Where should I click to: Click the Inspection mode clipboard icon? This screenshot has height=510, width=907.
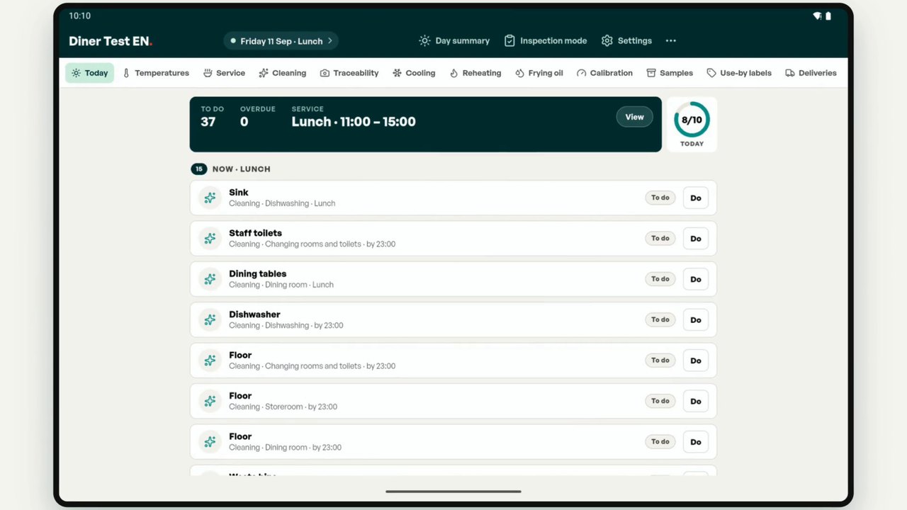click(x=509, y=41)
